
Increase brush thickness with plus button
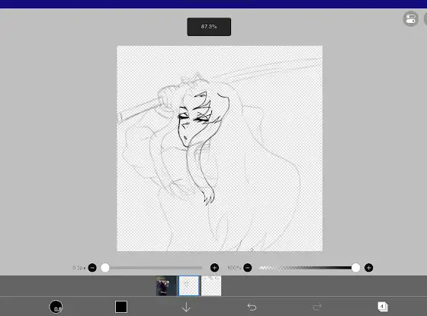pos(214,268)
